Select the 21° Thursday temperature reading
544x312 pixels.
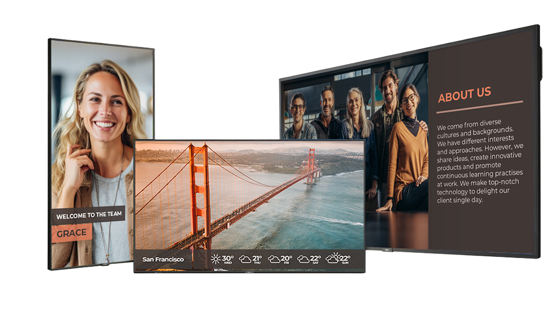257,259
